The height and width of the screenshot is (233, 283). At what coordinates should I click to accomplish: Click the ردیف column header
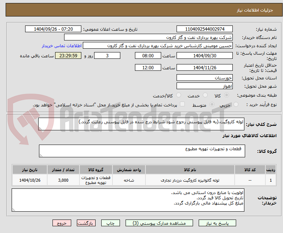[271, 170]
